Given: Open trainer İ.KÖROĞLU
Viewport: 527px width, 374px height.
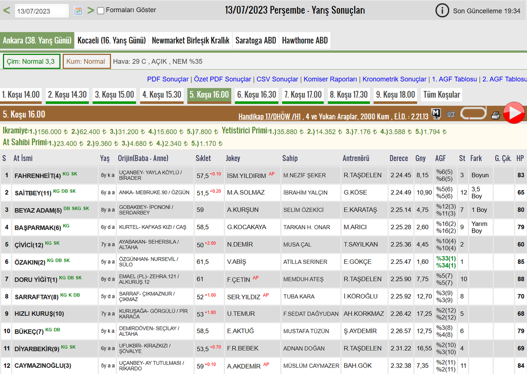Looking at the screenshot, I should (x=361, y=297).
